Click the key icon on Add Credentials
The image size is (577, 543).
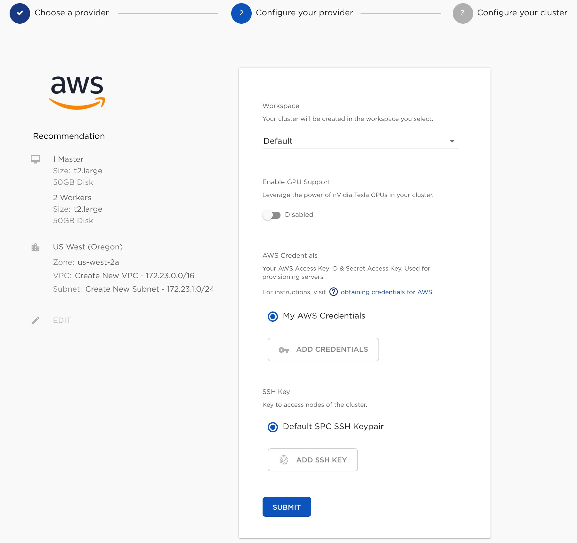point(284,350)
